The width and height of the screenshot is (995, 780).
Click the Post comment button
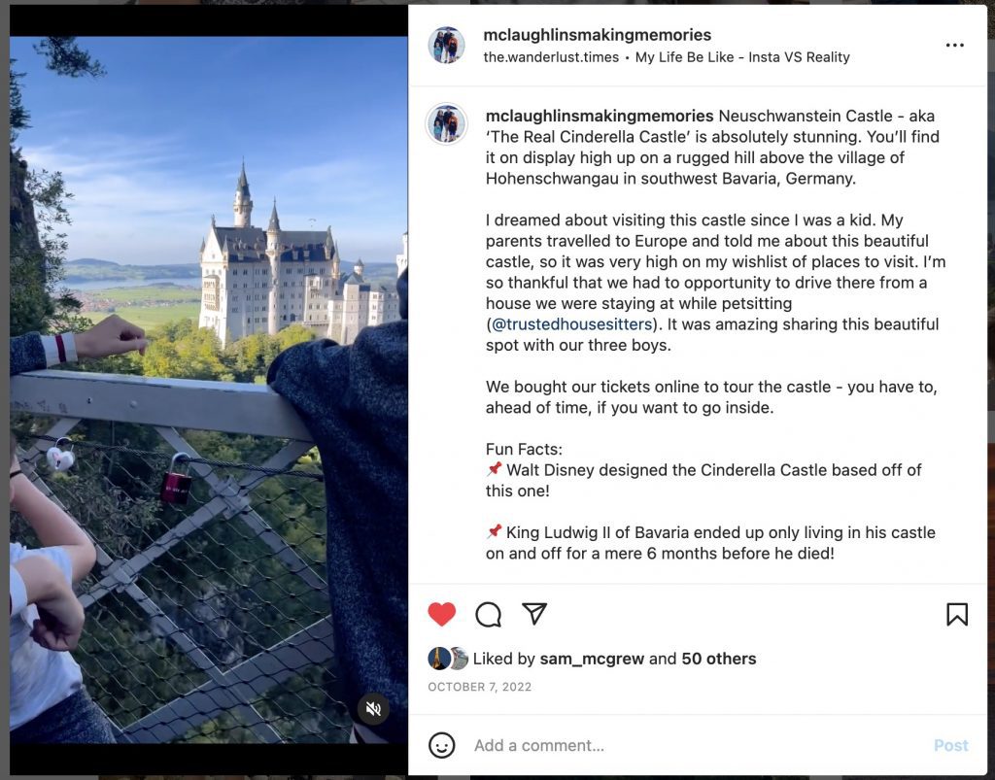coord(950,745)
